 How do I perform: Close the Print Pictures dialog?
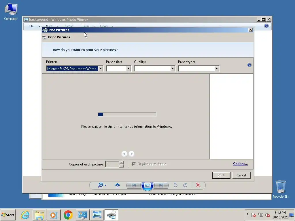[x=250, y=30]
